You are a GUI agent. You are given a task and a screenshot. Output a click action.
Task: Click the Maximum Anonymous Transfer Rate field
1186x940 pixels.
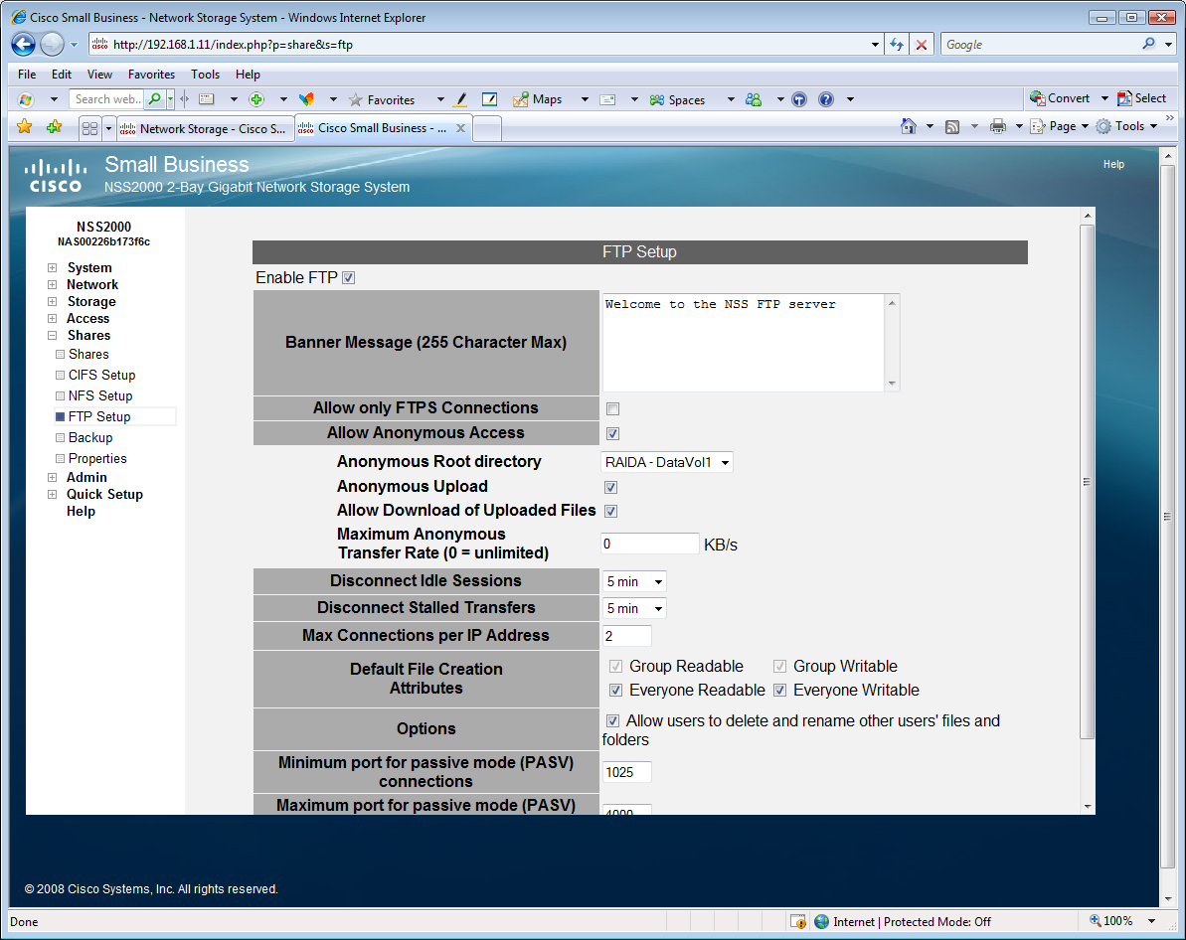pos(650,544)
